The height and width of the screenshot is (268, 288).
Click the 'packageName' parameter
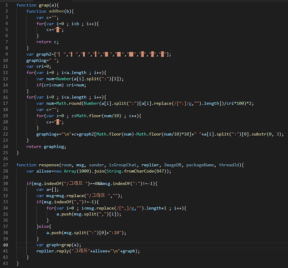coord(200,165)
